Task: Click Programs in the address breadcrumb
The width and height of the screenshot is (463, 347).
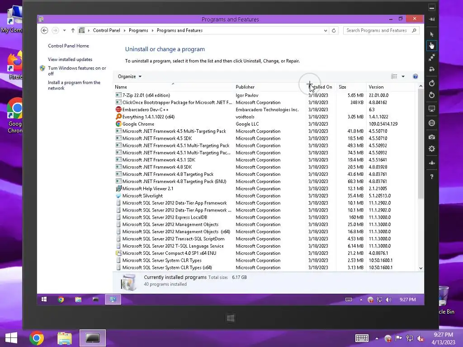Action: click(138, 30)
